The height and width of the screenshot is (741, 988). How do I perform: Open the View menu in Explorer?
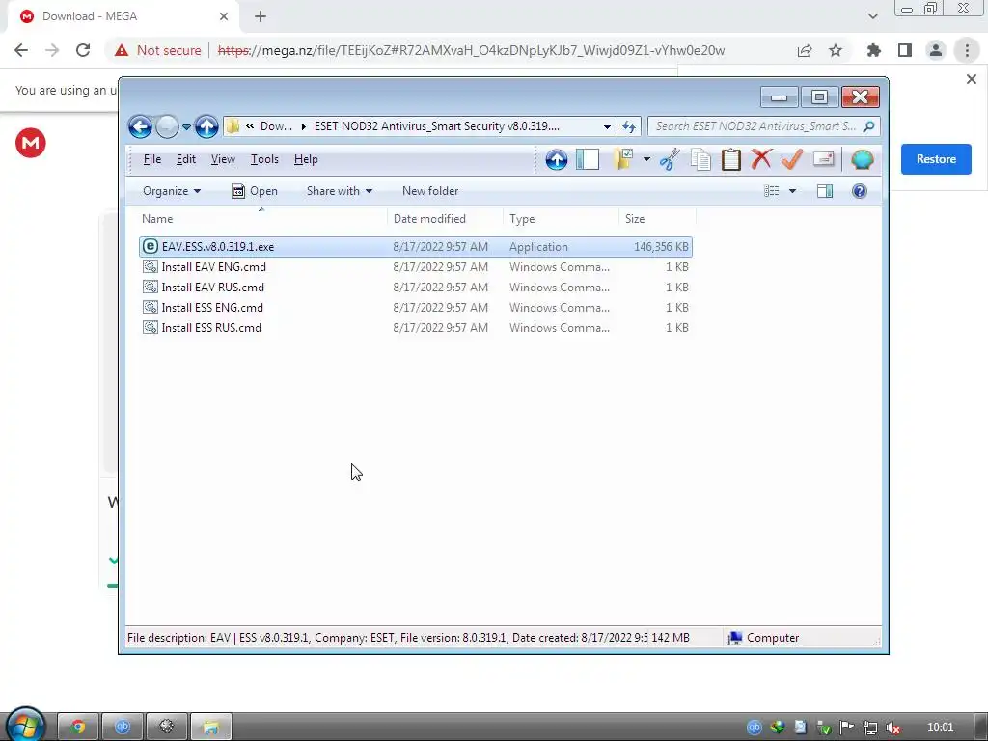pyautogui.click(x=223, y=159)
